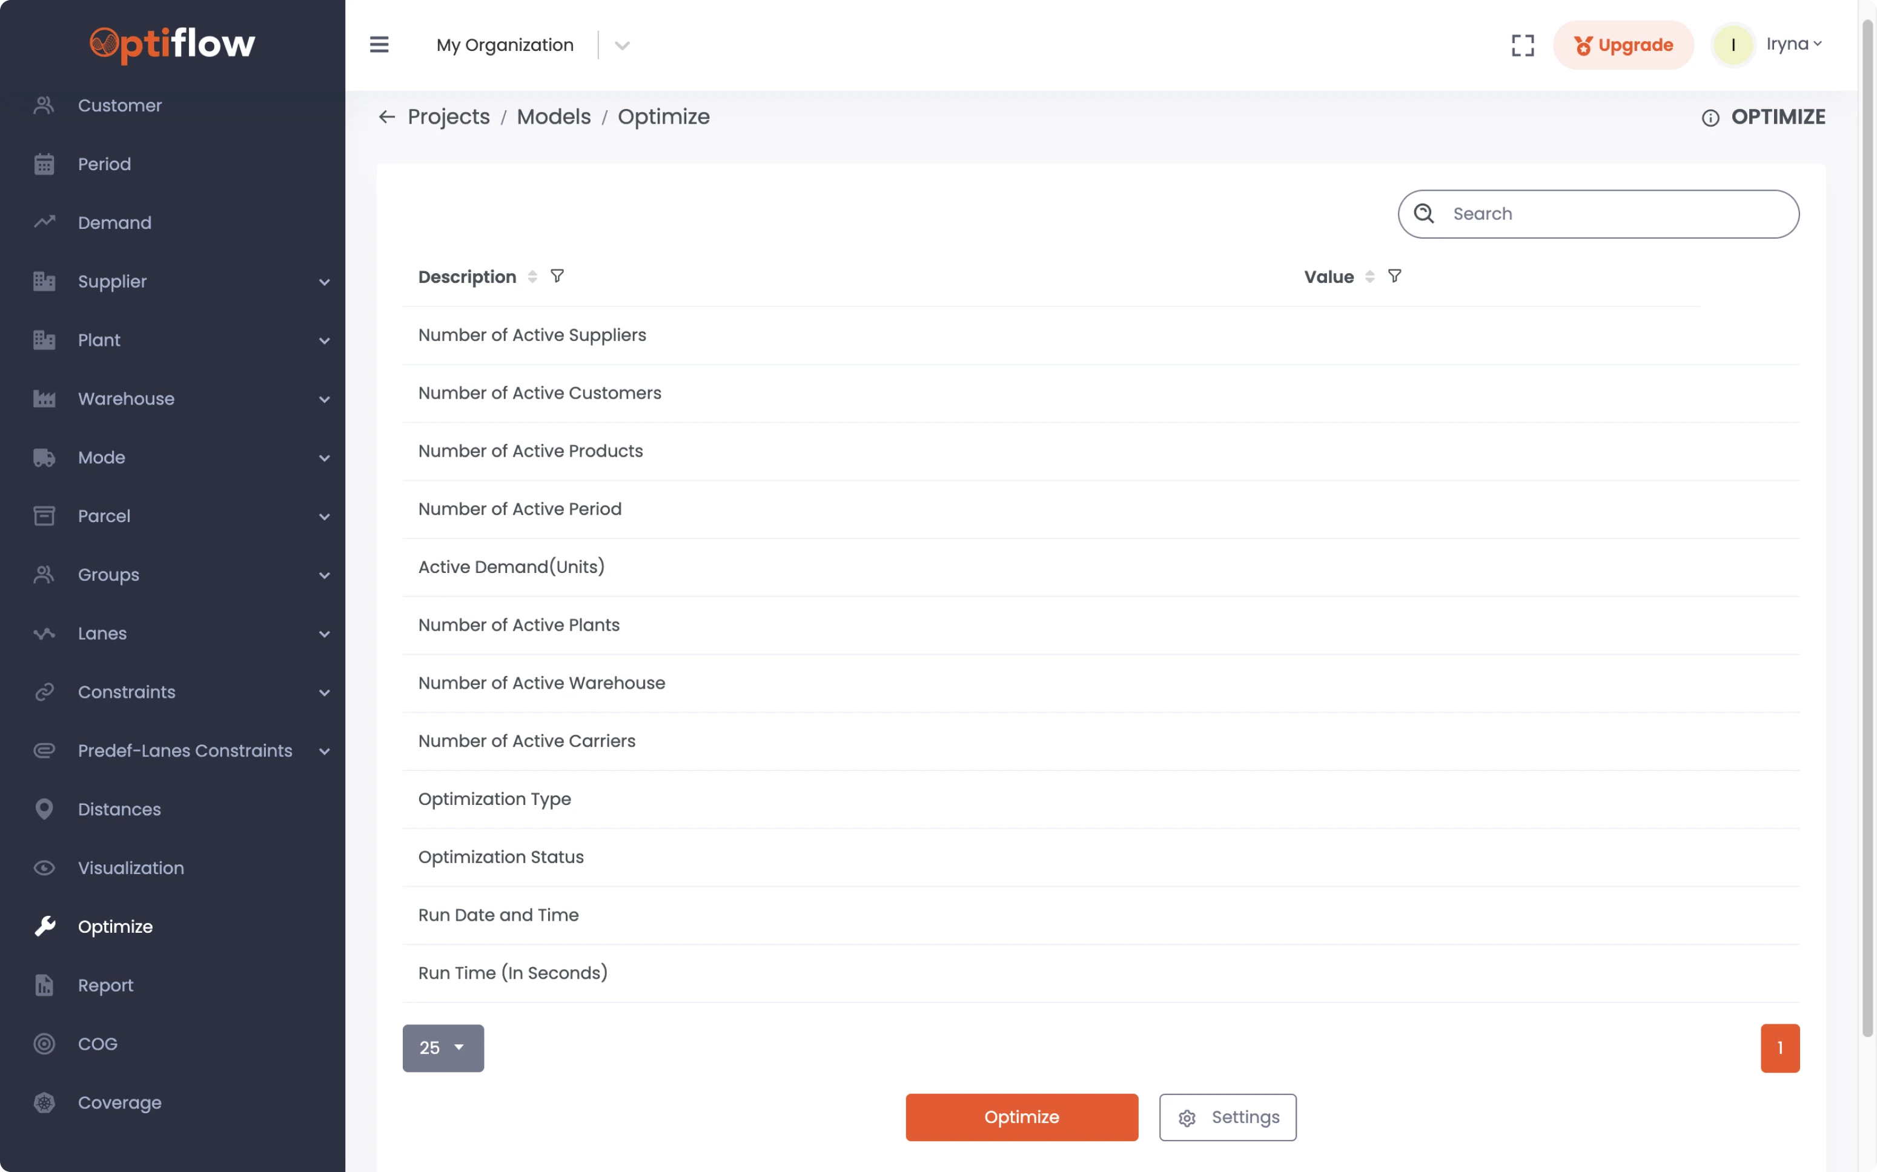Click the back arrow beside Projects
The image size is (1877, 1172).
(386, 117)
